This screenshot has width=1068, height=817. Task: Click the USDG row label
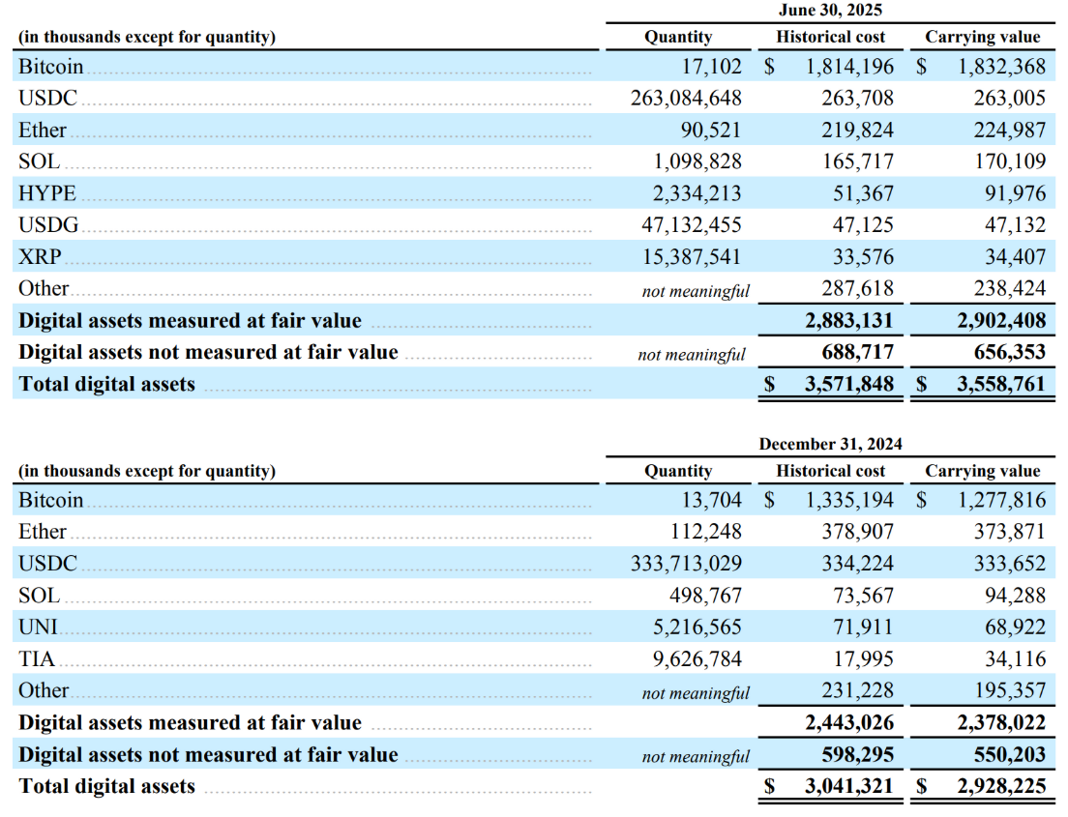[48, 224]
